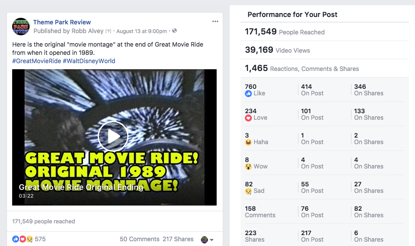415x246 pixels.
Task: Open the post-as page selector dropdown
Action: pyautogui.click(x=207, y=239)
